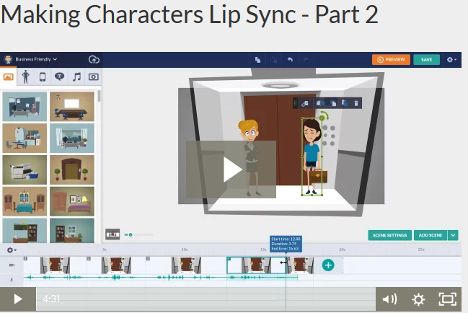Click the 20s mark on the timeline ruler

click(x=342, y=250)
